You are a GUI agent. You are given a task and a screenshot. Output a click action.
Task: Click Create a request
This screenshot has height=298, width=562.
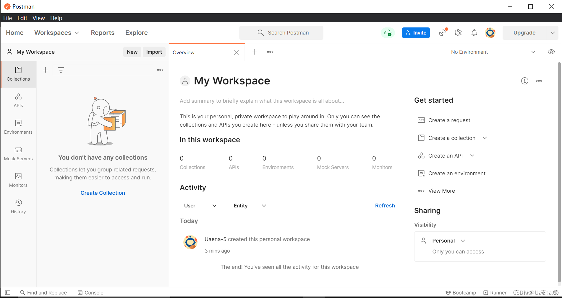tap(444, 120)
